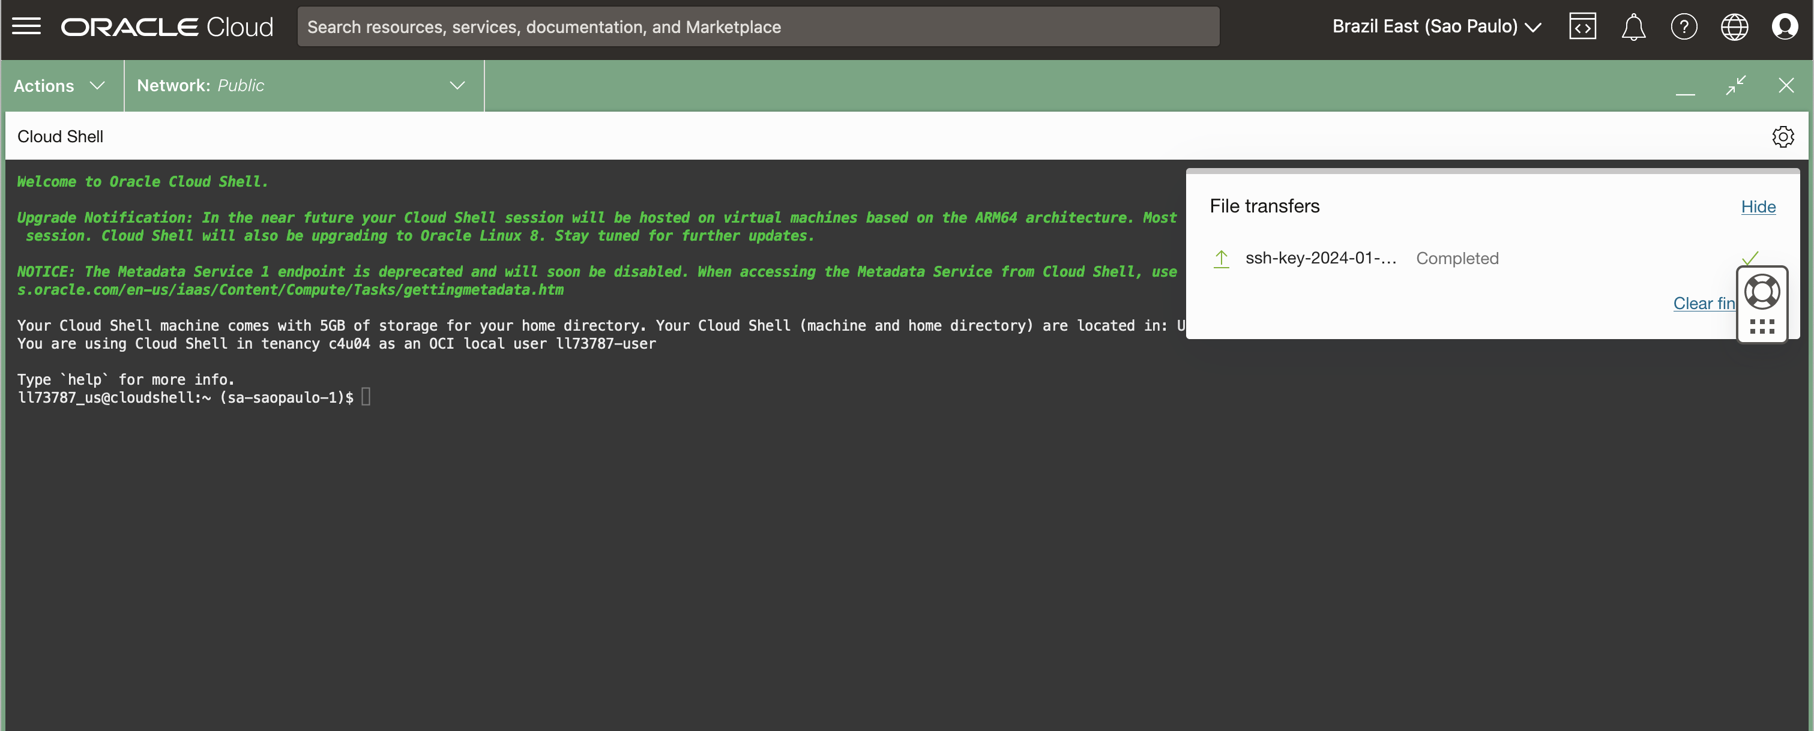This screenshot has height=731, width=1814.
Task: Click the lifebuoy support help icon
Action: 1761,292
